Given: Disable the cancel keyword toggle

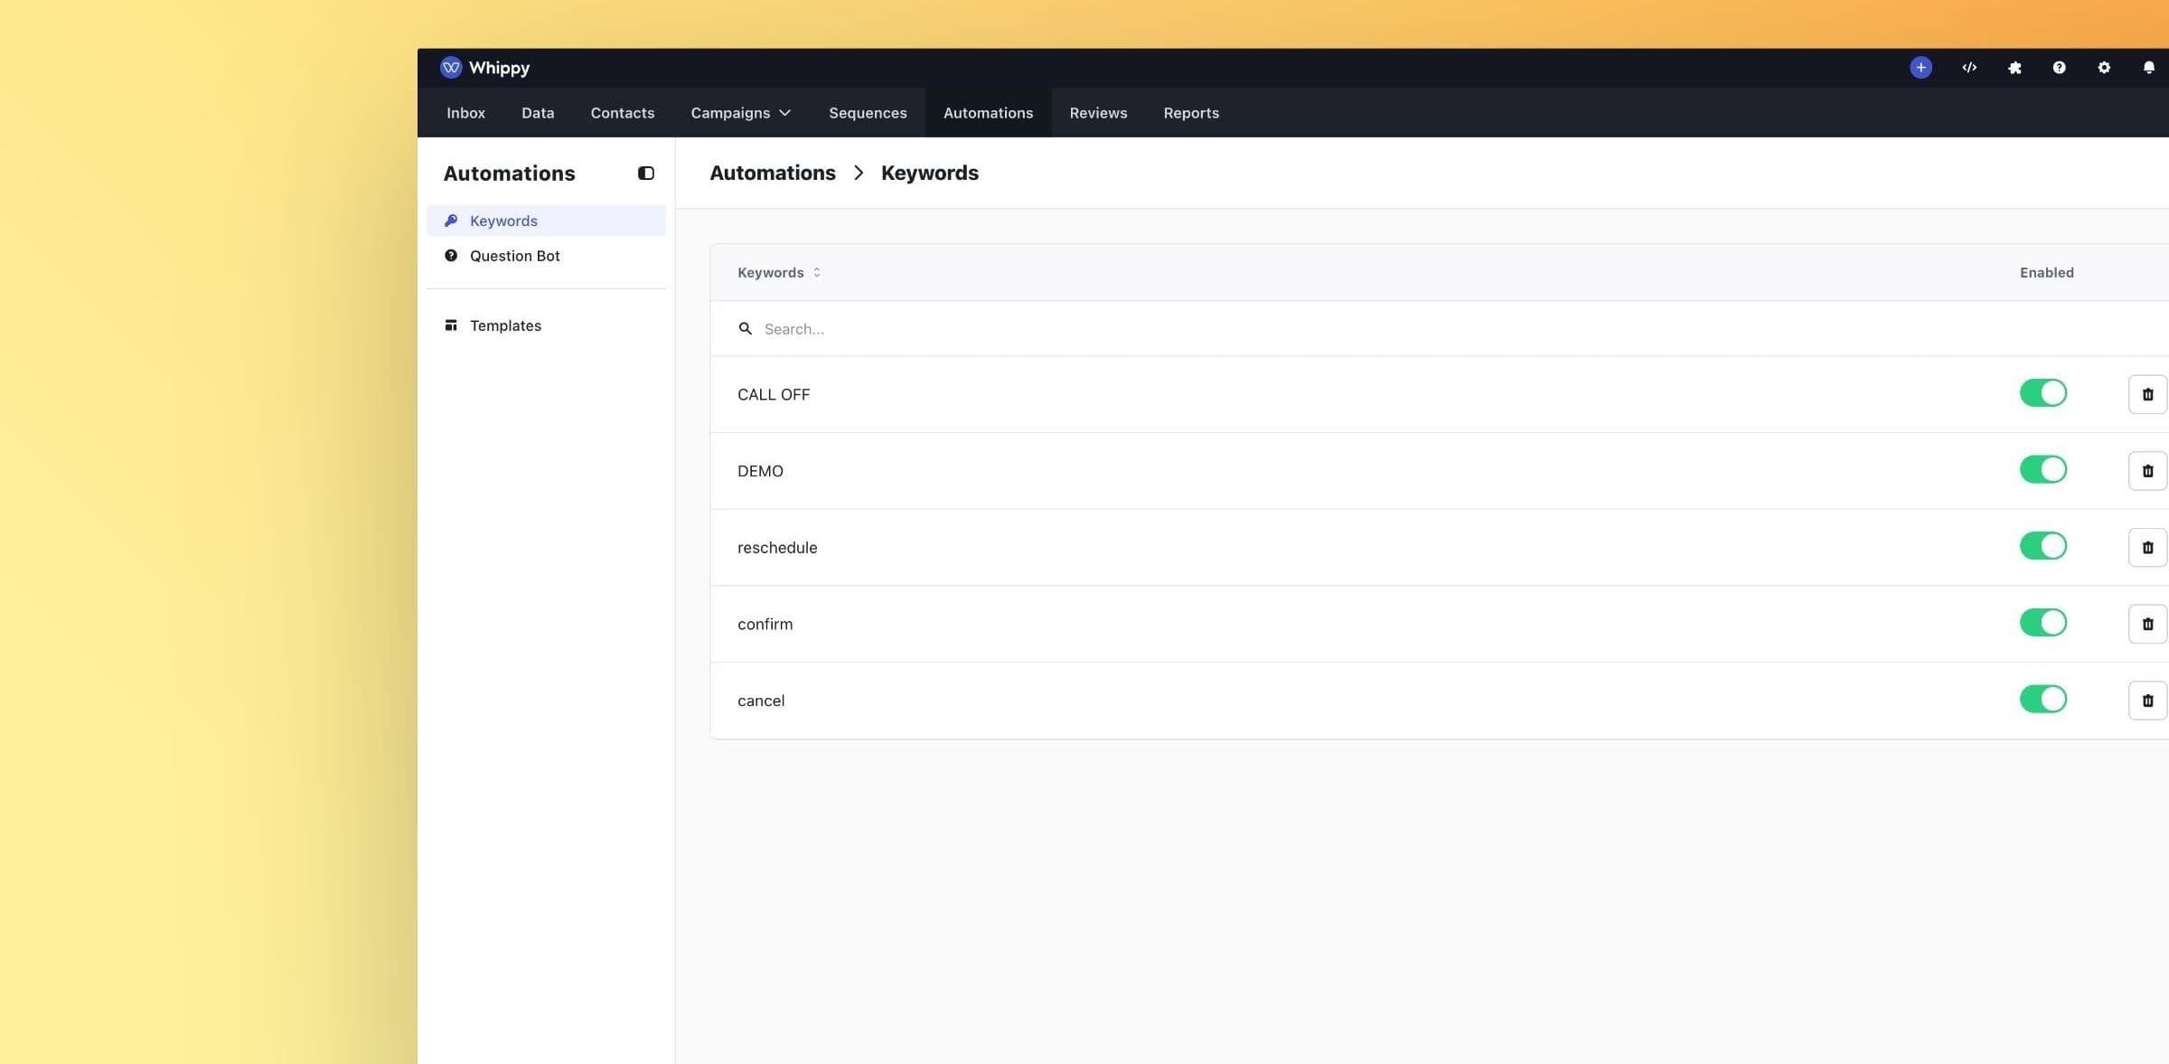Looking at the screenshot, I should tap(2043, 699).
